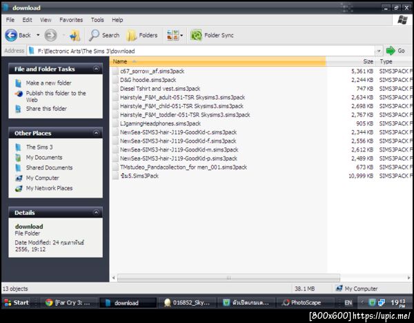Open the Back button history dropdown
414x323 pixels.
(38, 35)
